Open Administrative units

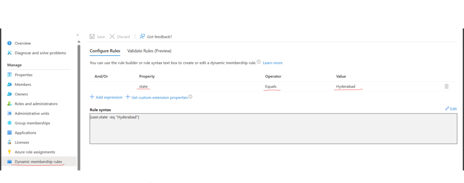[32, 113]
